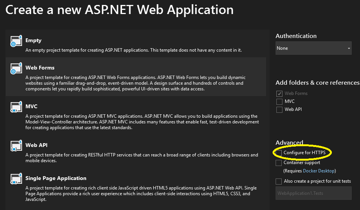Toggle the Container support checkbox
Screen dimensions: 360x210
coord(279,163)
